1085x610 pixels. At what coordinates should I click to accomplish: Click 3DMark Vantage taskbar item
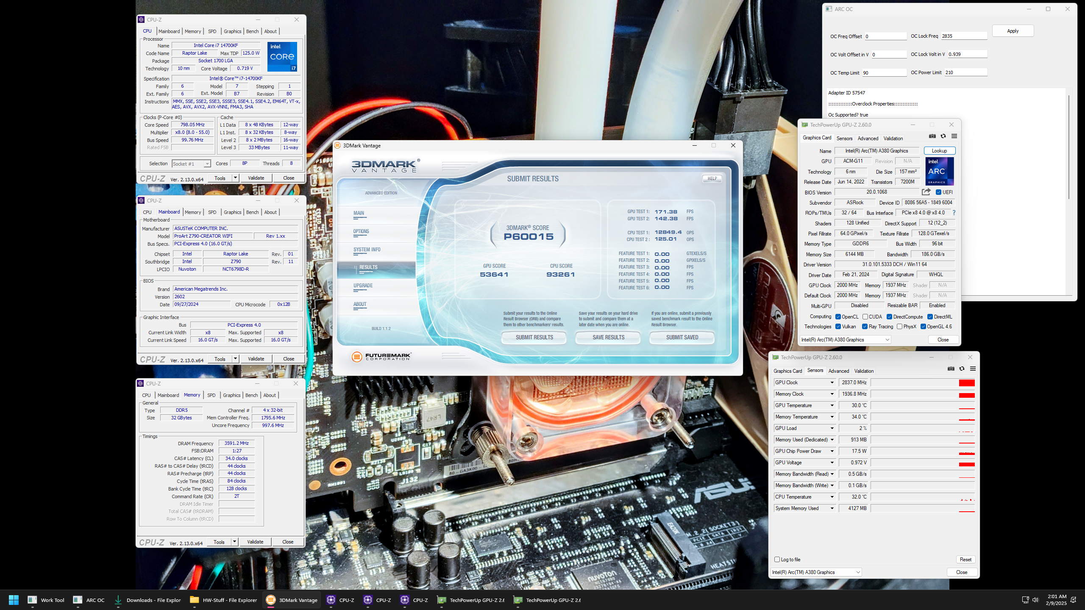292,600
